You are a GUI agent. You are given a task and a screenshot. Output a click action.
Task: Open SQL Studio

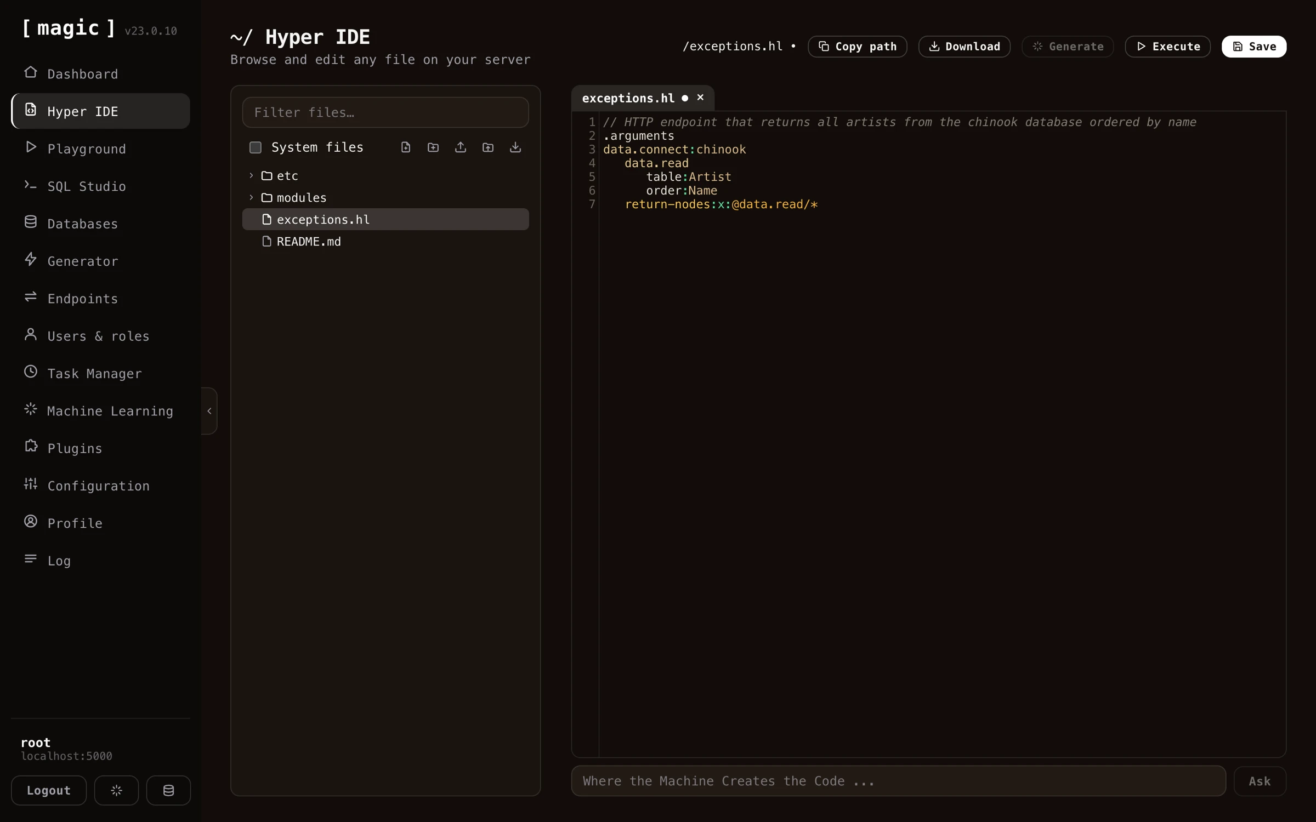100,186
